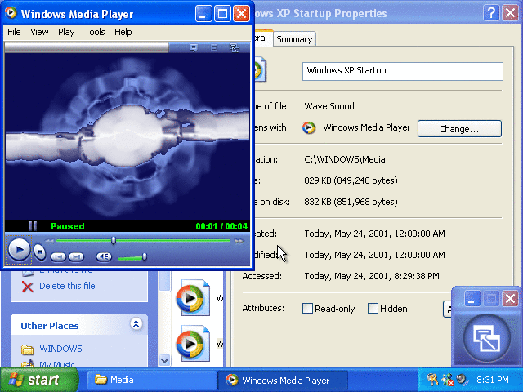The width and height of the screenshot is (523, 392).
Task: Click the monitor-shaped icon above the video
Action: point(194,48)
